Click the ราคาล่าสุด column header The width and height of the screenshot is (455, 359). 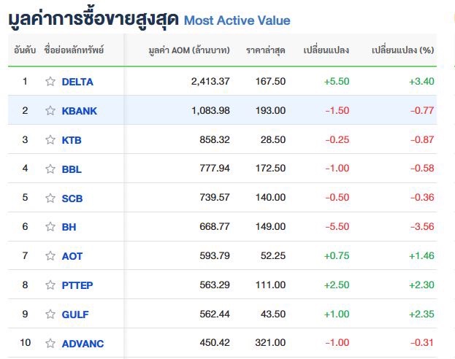coord(265,50)
